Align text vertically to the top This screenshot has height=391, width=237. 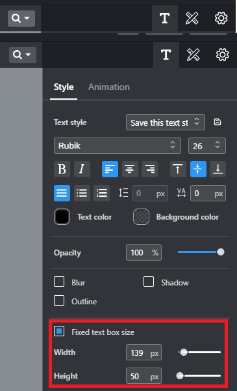point(178,169)
